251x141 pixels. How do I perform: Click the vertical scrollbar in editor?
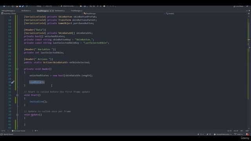click(x=249, y=72)
